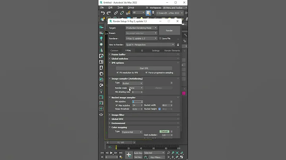Uncheck Force progressive sampling
This screenshot has width=286, height=160.
147,72
